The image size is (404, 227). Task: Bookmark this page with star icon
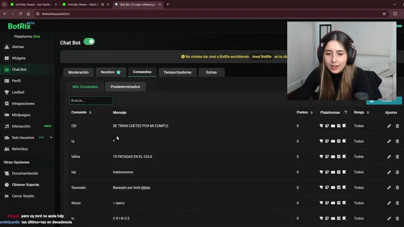pos(384,14)
